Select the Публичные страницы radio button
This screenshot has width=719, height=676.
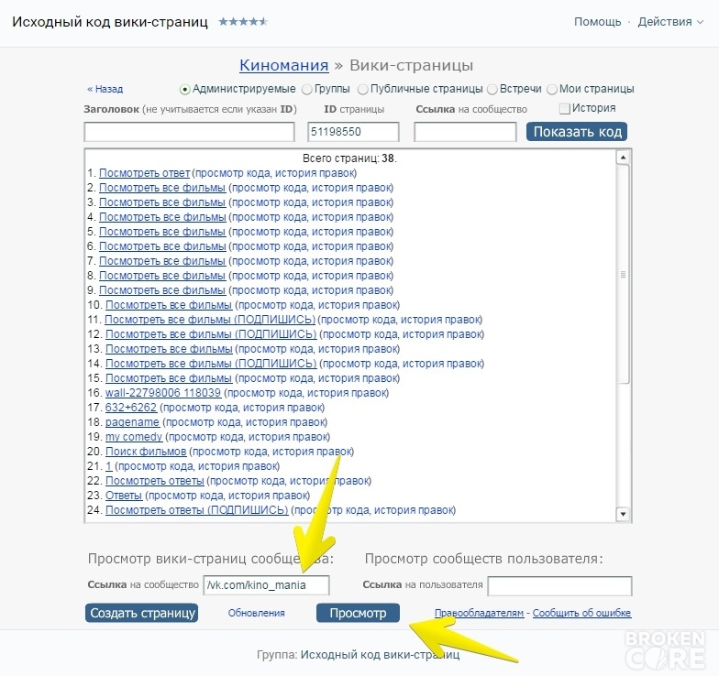click(363, 90)
